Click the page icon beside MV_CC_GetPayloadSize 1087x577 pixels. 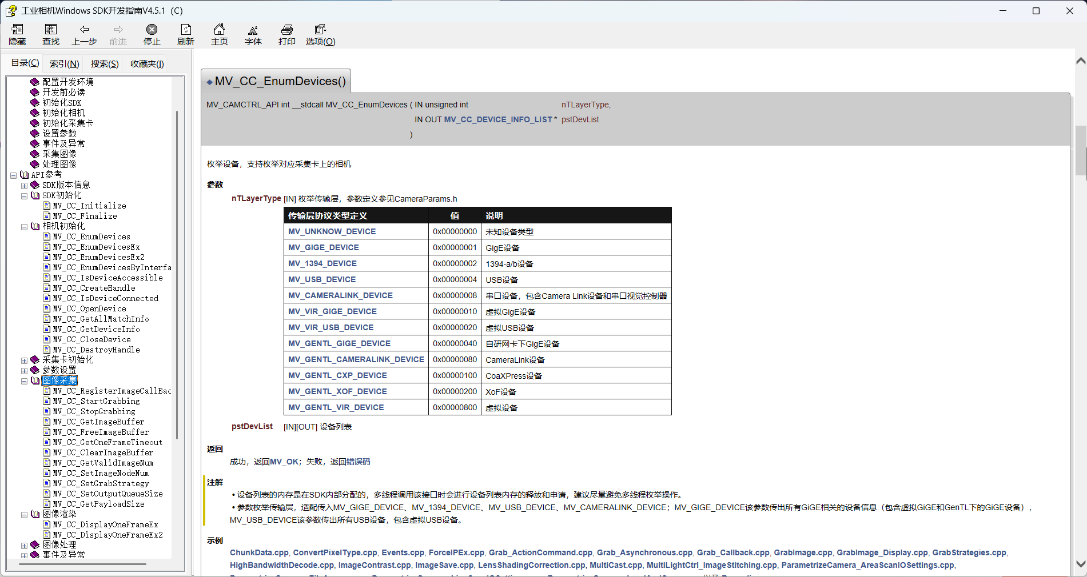(47, 504)
